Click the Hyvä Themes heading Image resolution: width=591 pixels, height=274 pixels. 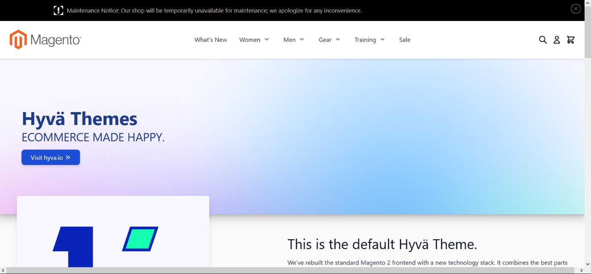pos(79,119)
